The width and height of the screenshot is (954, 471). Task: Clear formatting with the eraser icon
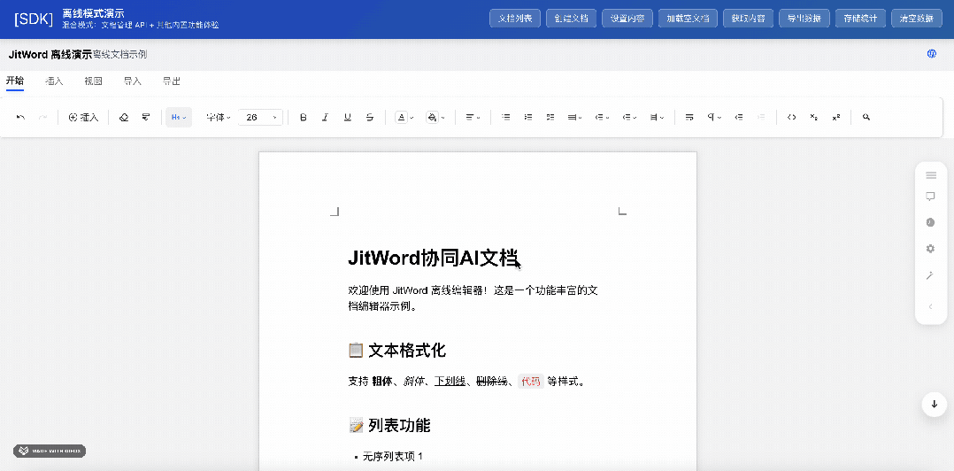124,118
